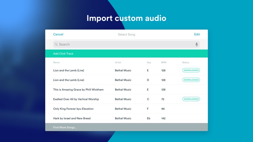
Task: Choose Lion and the Lamb in key D
Action: 68,80
